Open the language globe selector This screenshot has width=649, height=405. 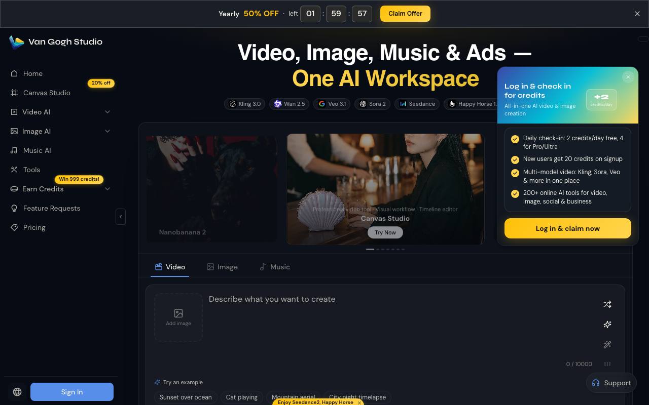(17, 392)
